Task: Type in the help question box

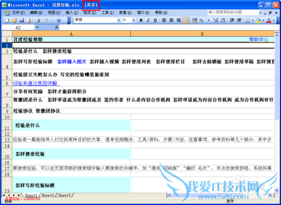Action: pyautogui.click(x=233, y=12)
